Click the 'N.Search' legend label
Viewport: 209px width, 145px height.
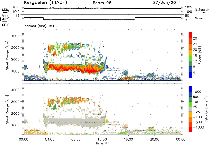point(202,10)
